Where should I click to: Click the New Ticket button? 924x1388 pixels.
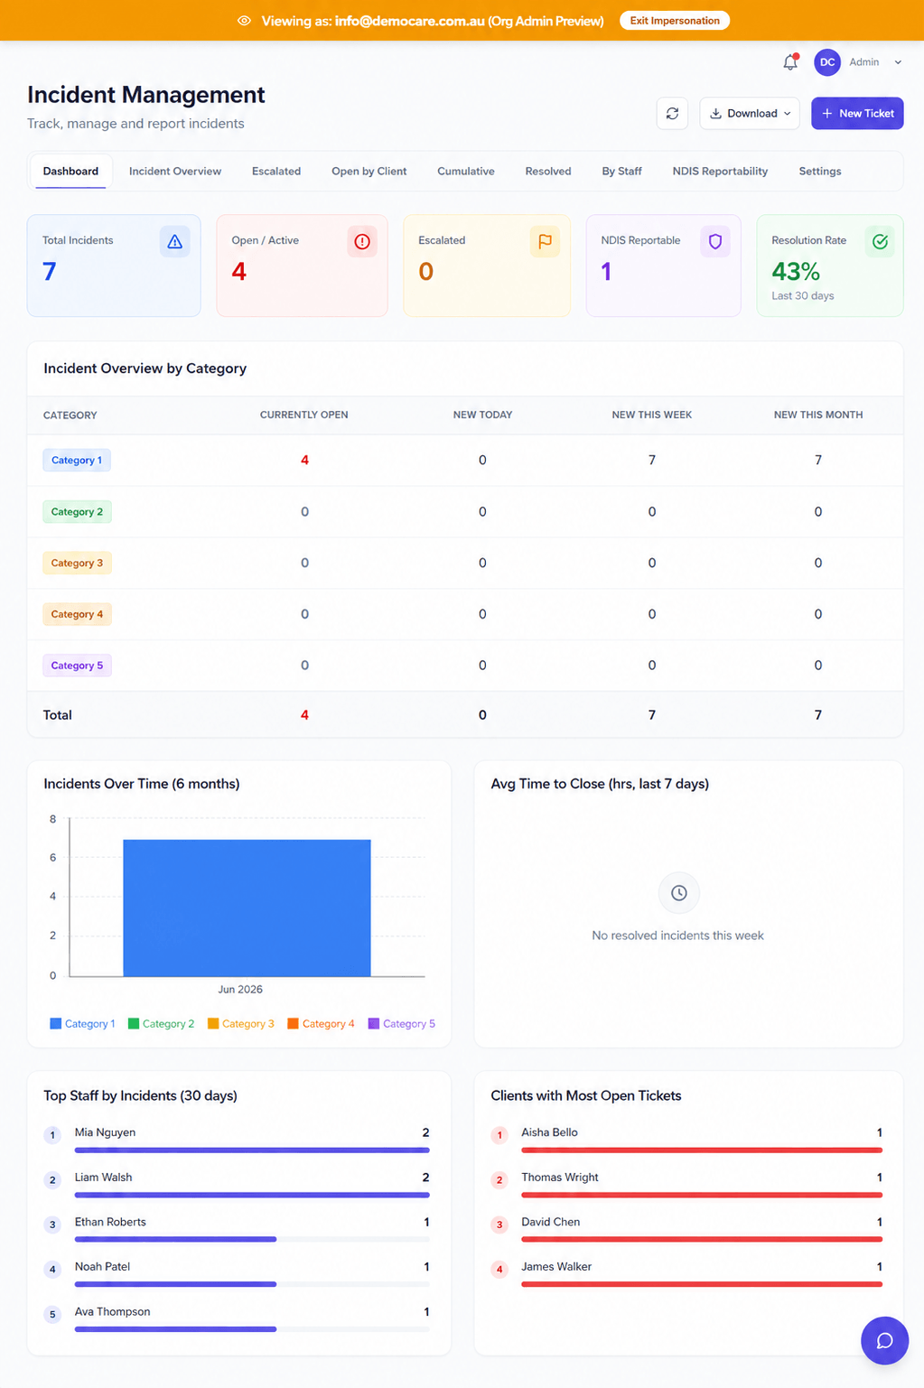click(857, 113)
